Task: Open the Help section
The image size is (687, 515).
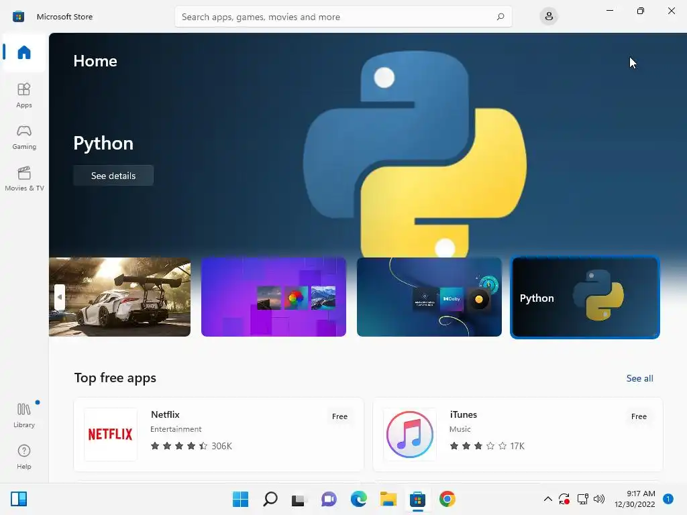Action: pyautogui.click(x=24, y=457)
